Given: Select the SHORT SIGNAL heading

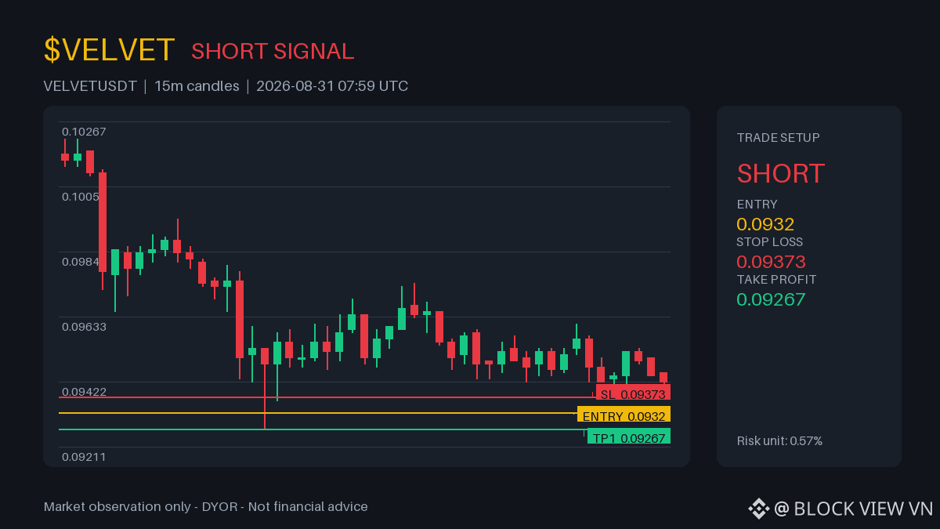Looking at the screenshot, I should pos(273,51).
